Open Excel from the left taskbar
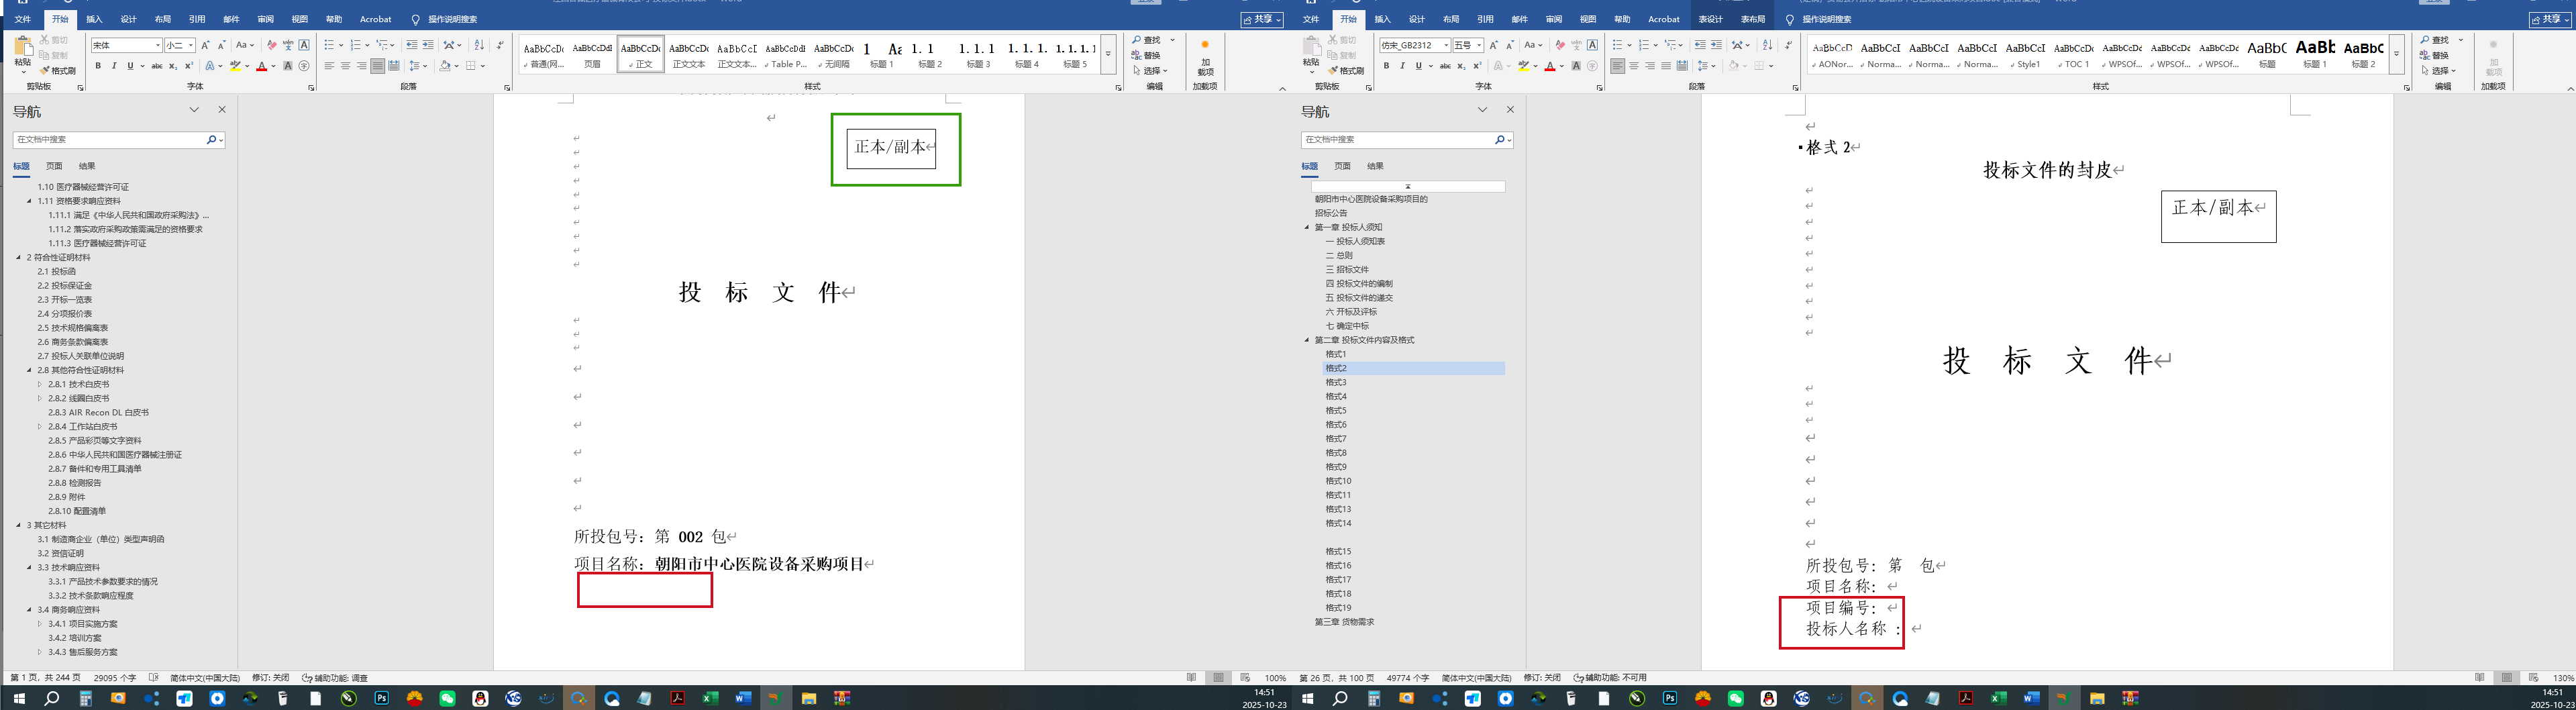Image resolution: width=2576 pixels, height=710 pixels. pos(710,698)
